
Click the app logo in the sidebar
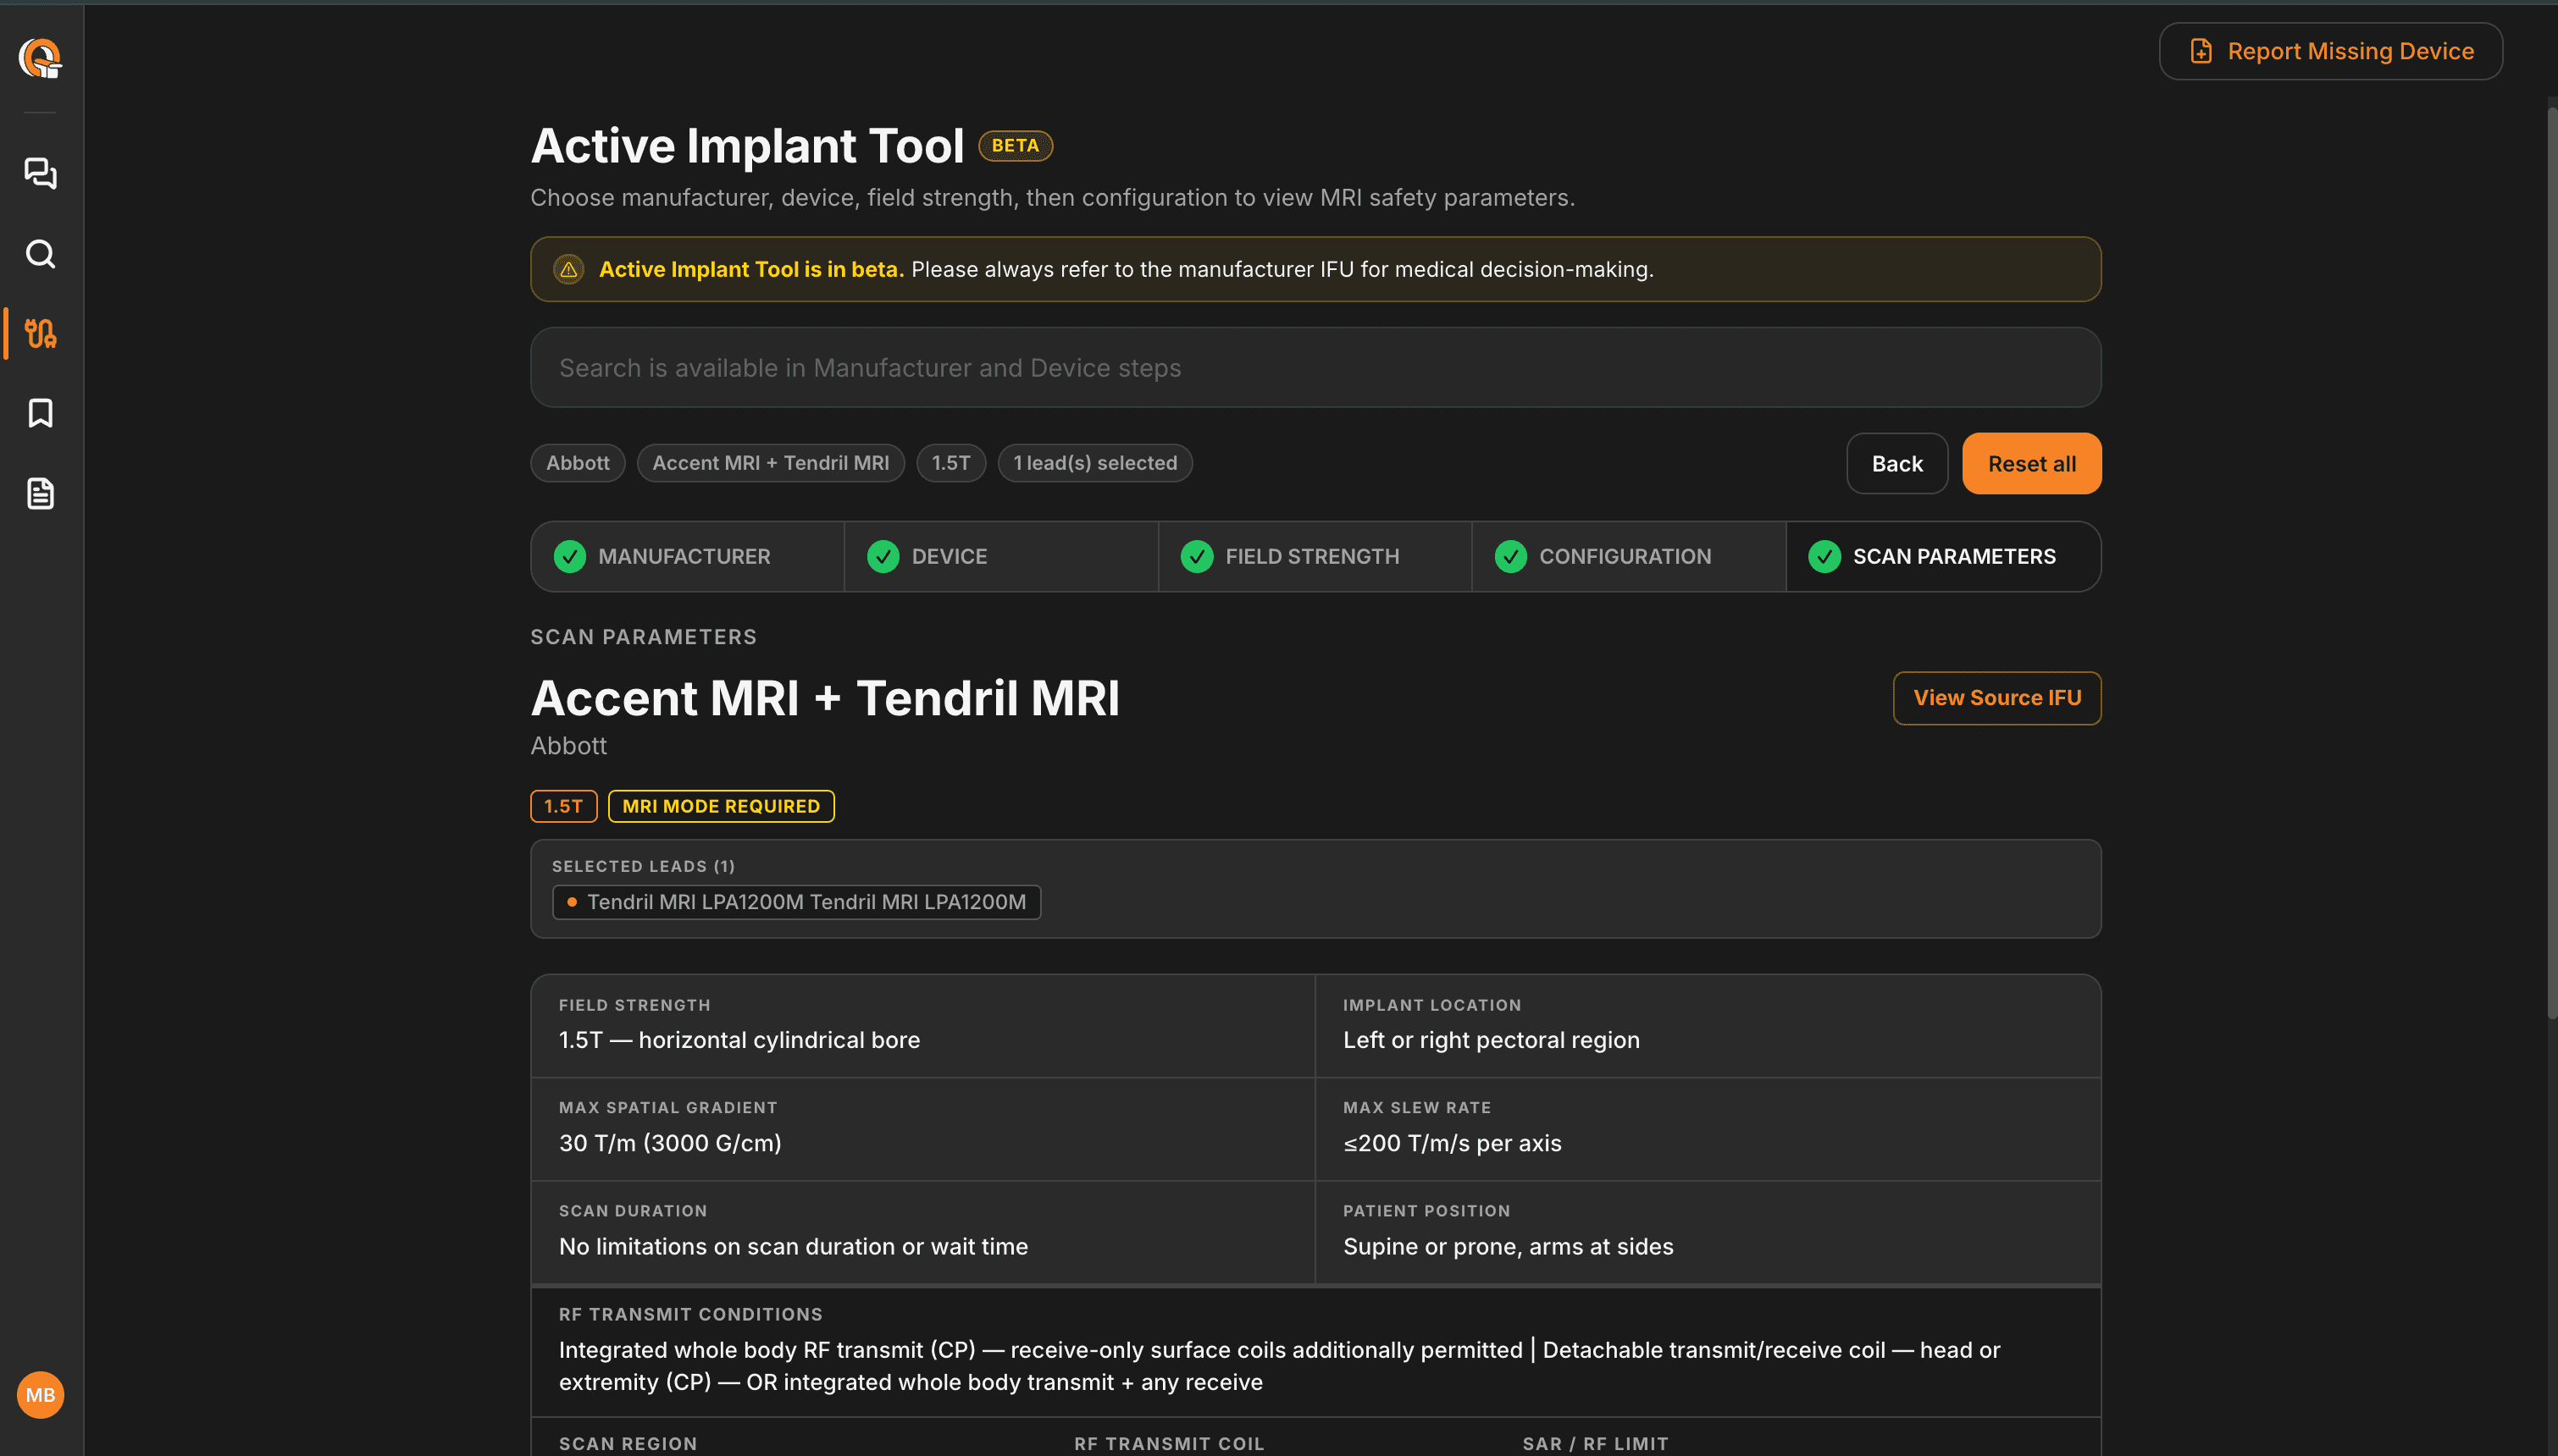click(x=40, y=58)
